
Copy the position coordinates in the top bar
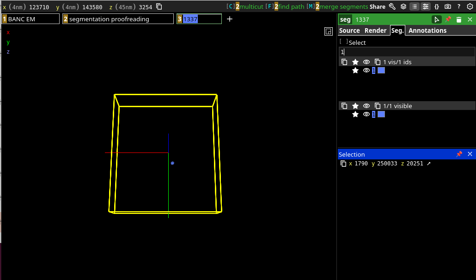[159, 6]
